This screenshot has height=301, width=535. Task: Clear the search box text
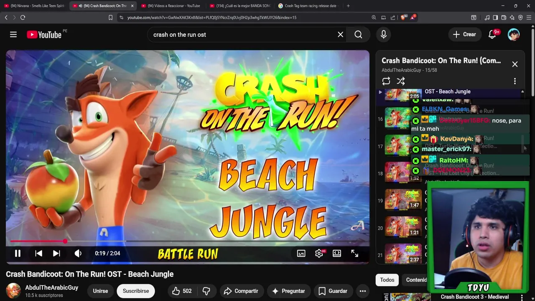[x=340, y=35]
